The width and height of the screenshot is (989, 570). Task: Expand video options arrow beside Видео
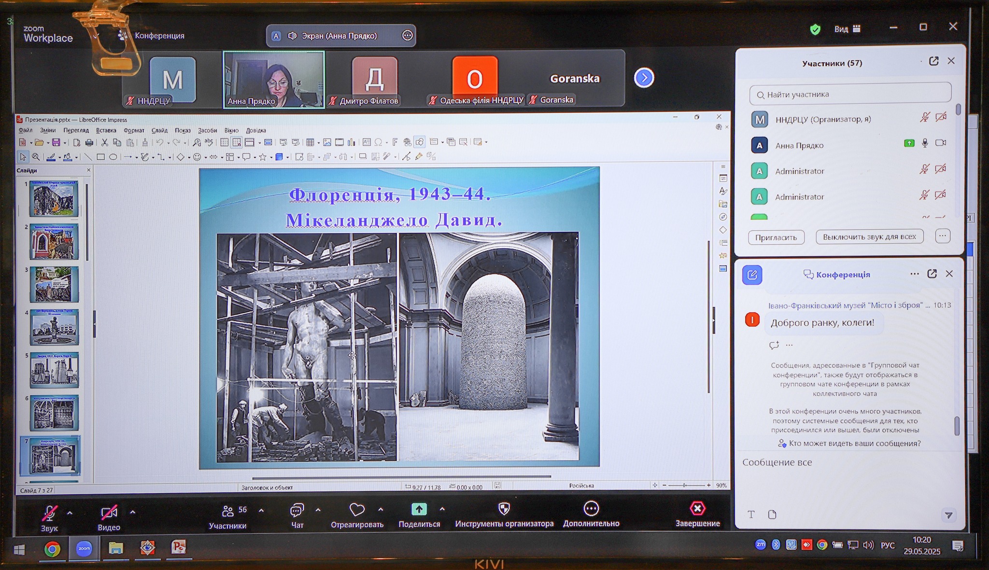(132, 512)
